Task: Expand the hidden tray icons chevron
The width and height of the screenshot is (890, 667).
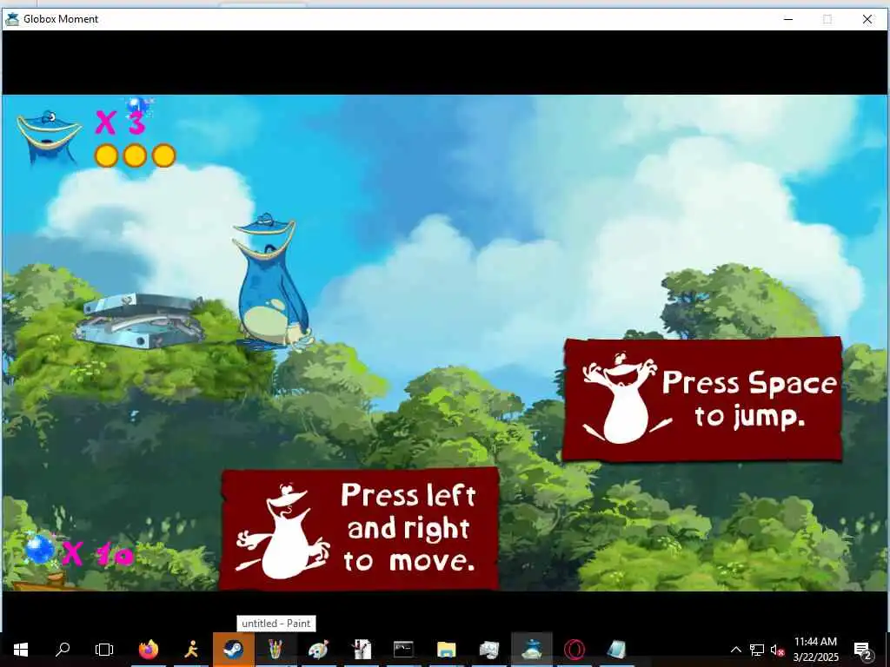Action: click(x=735, y=650)
